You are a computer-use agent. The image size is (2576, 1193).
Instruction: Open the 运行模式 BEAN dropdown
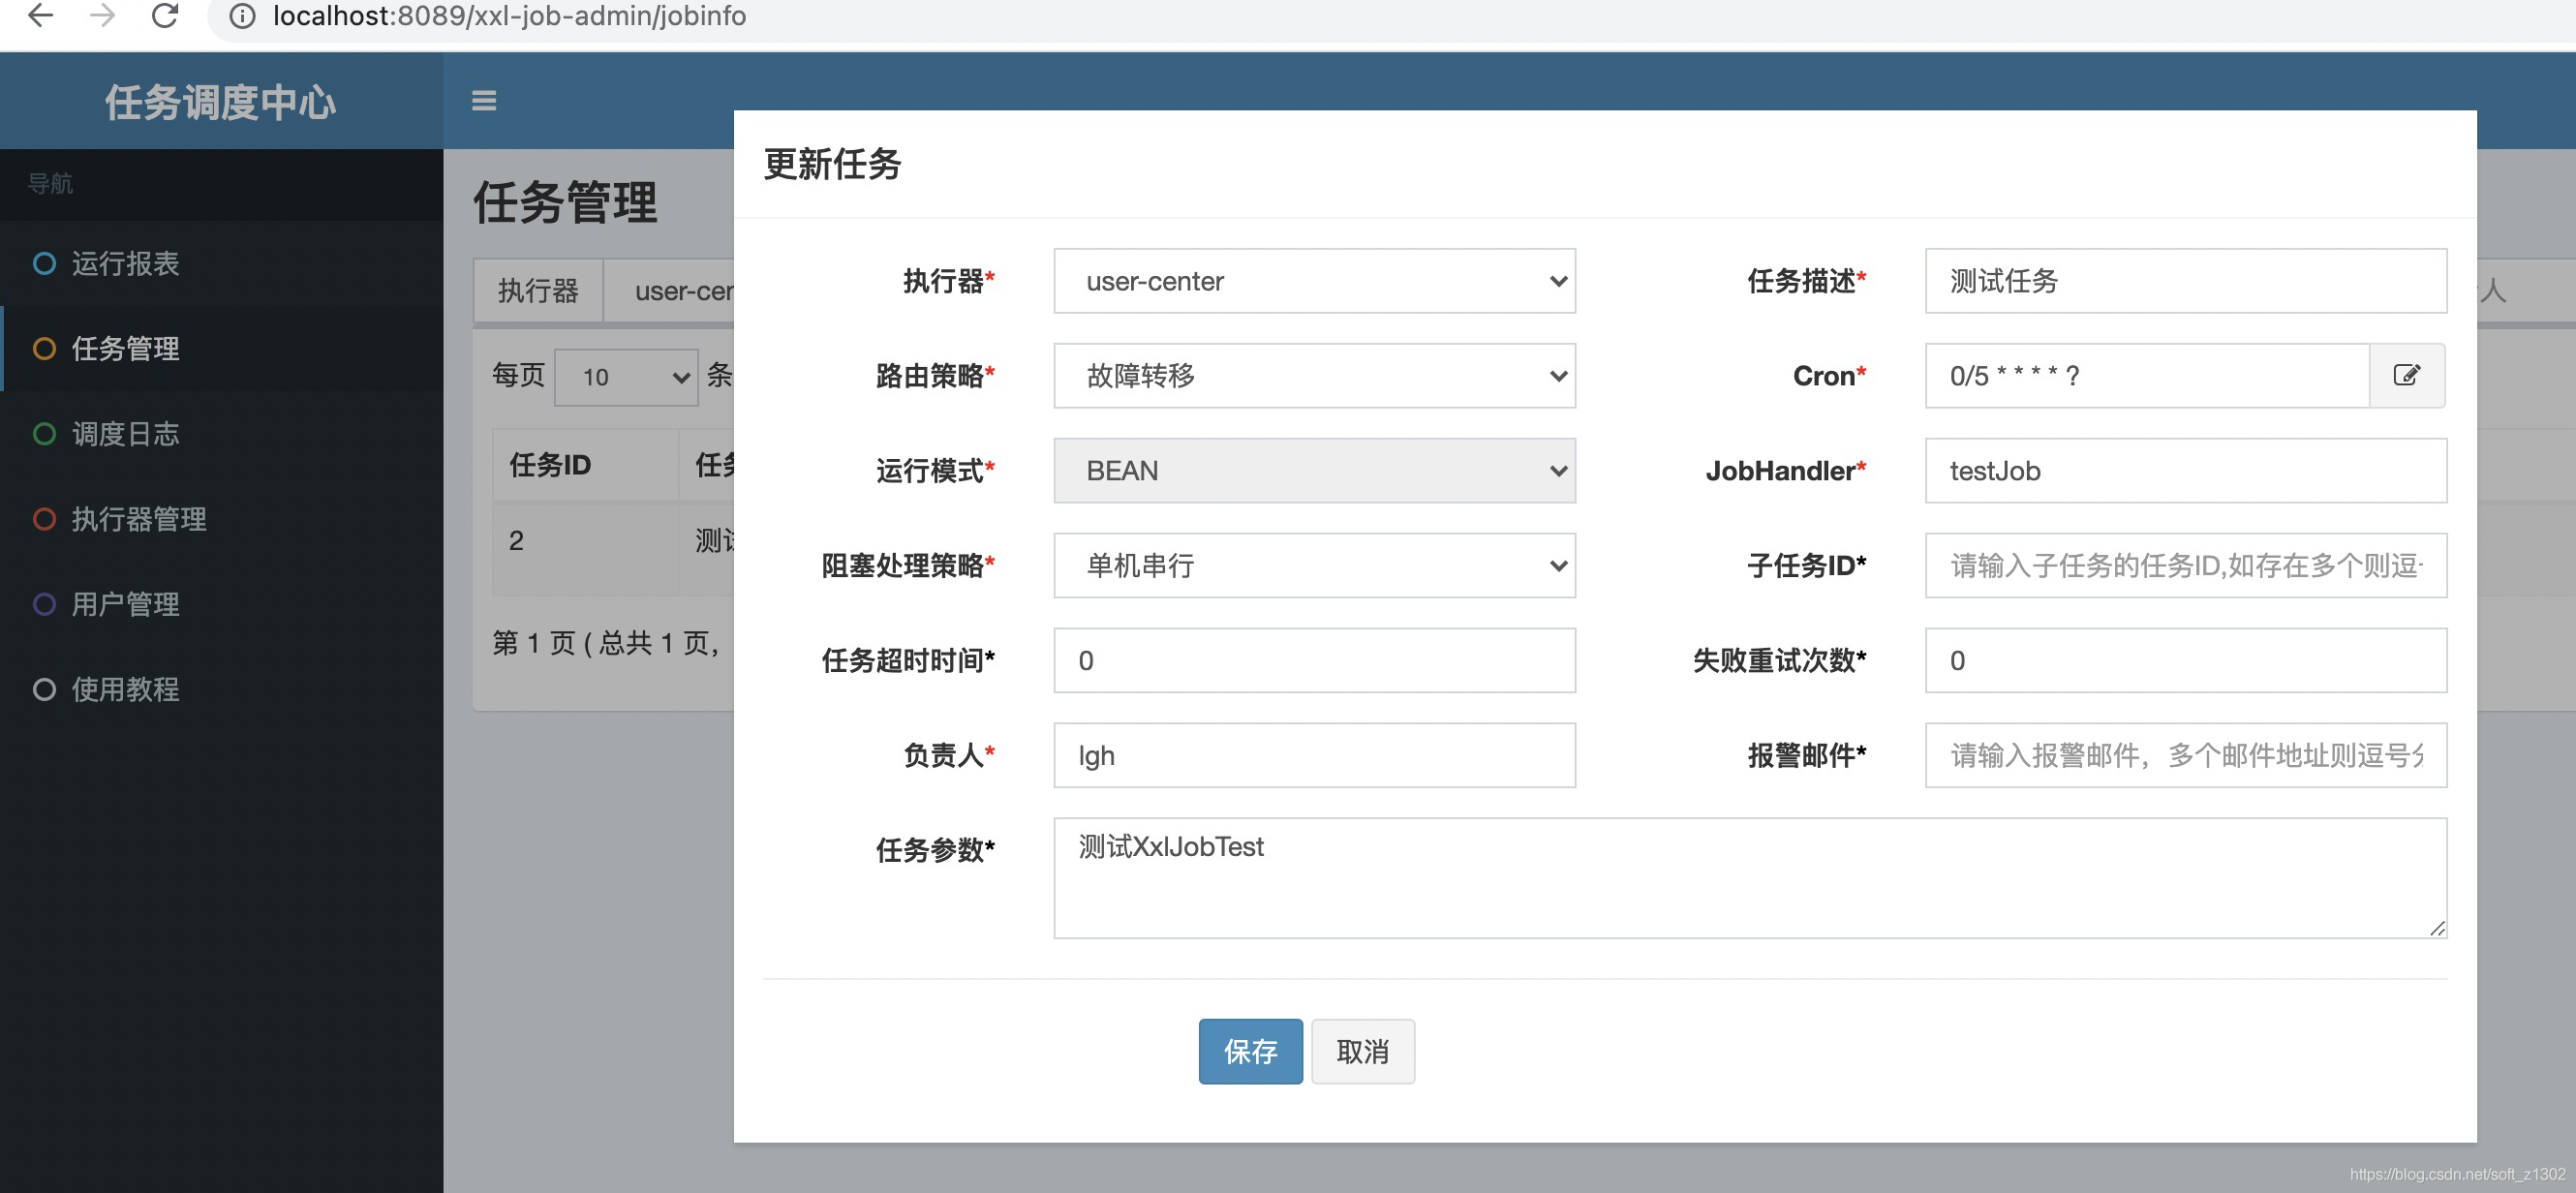coord(1314,470)
